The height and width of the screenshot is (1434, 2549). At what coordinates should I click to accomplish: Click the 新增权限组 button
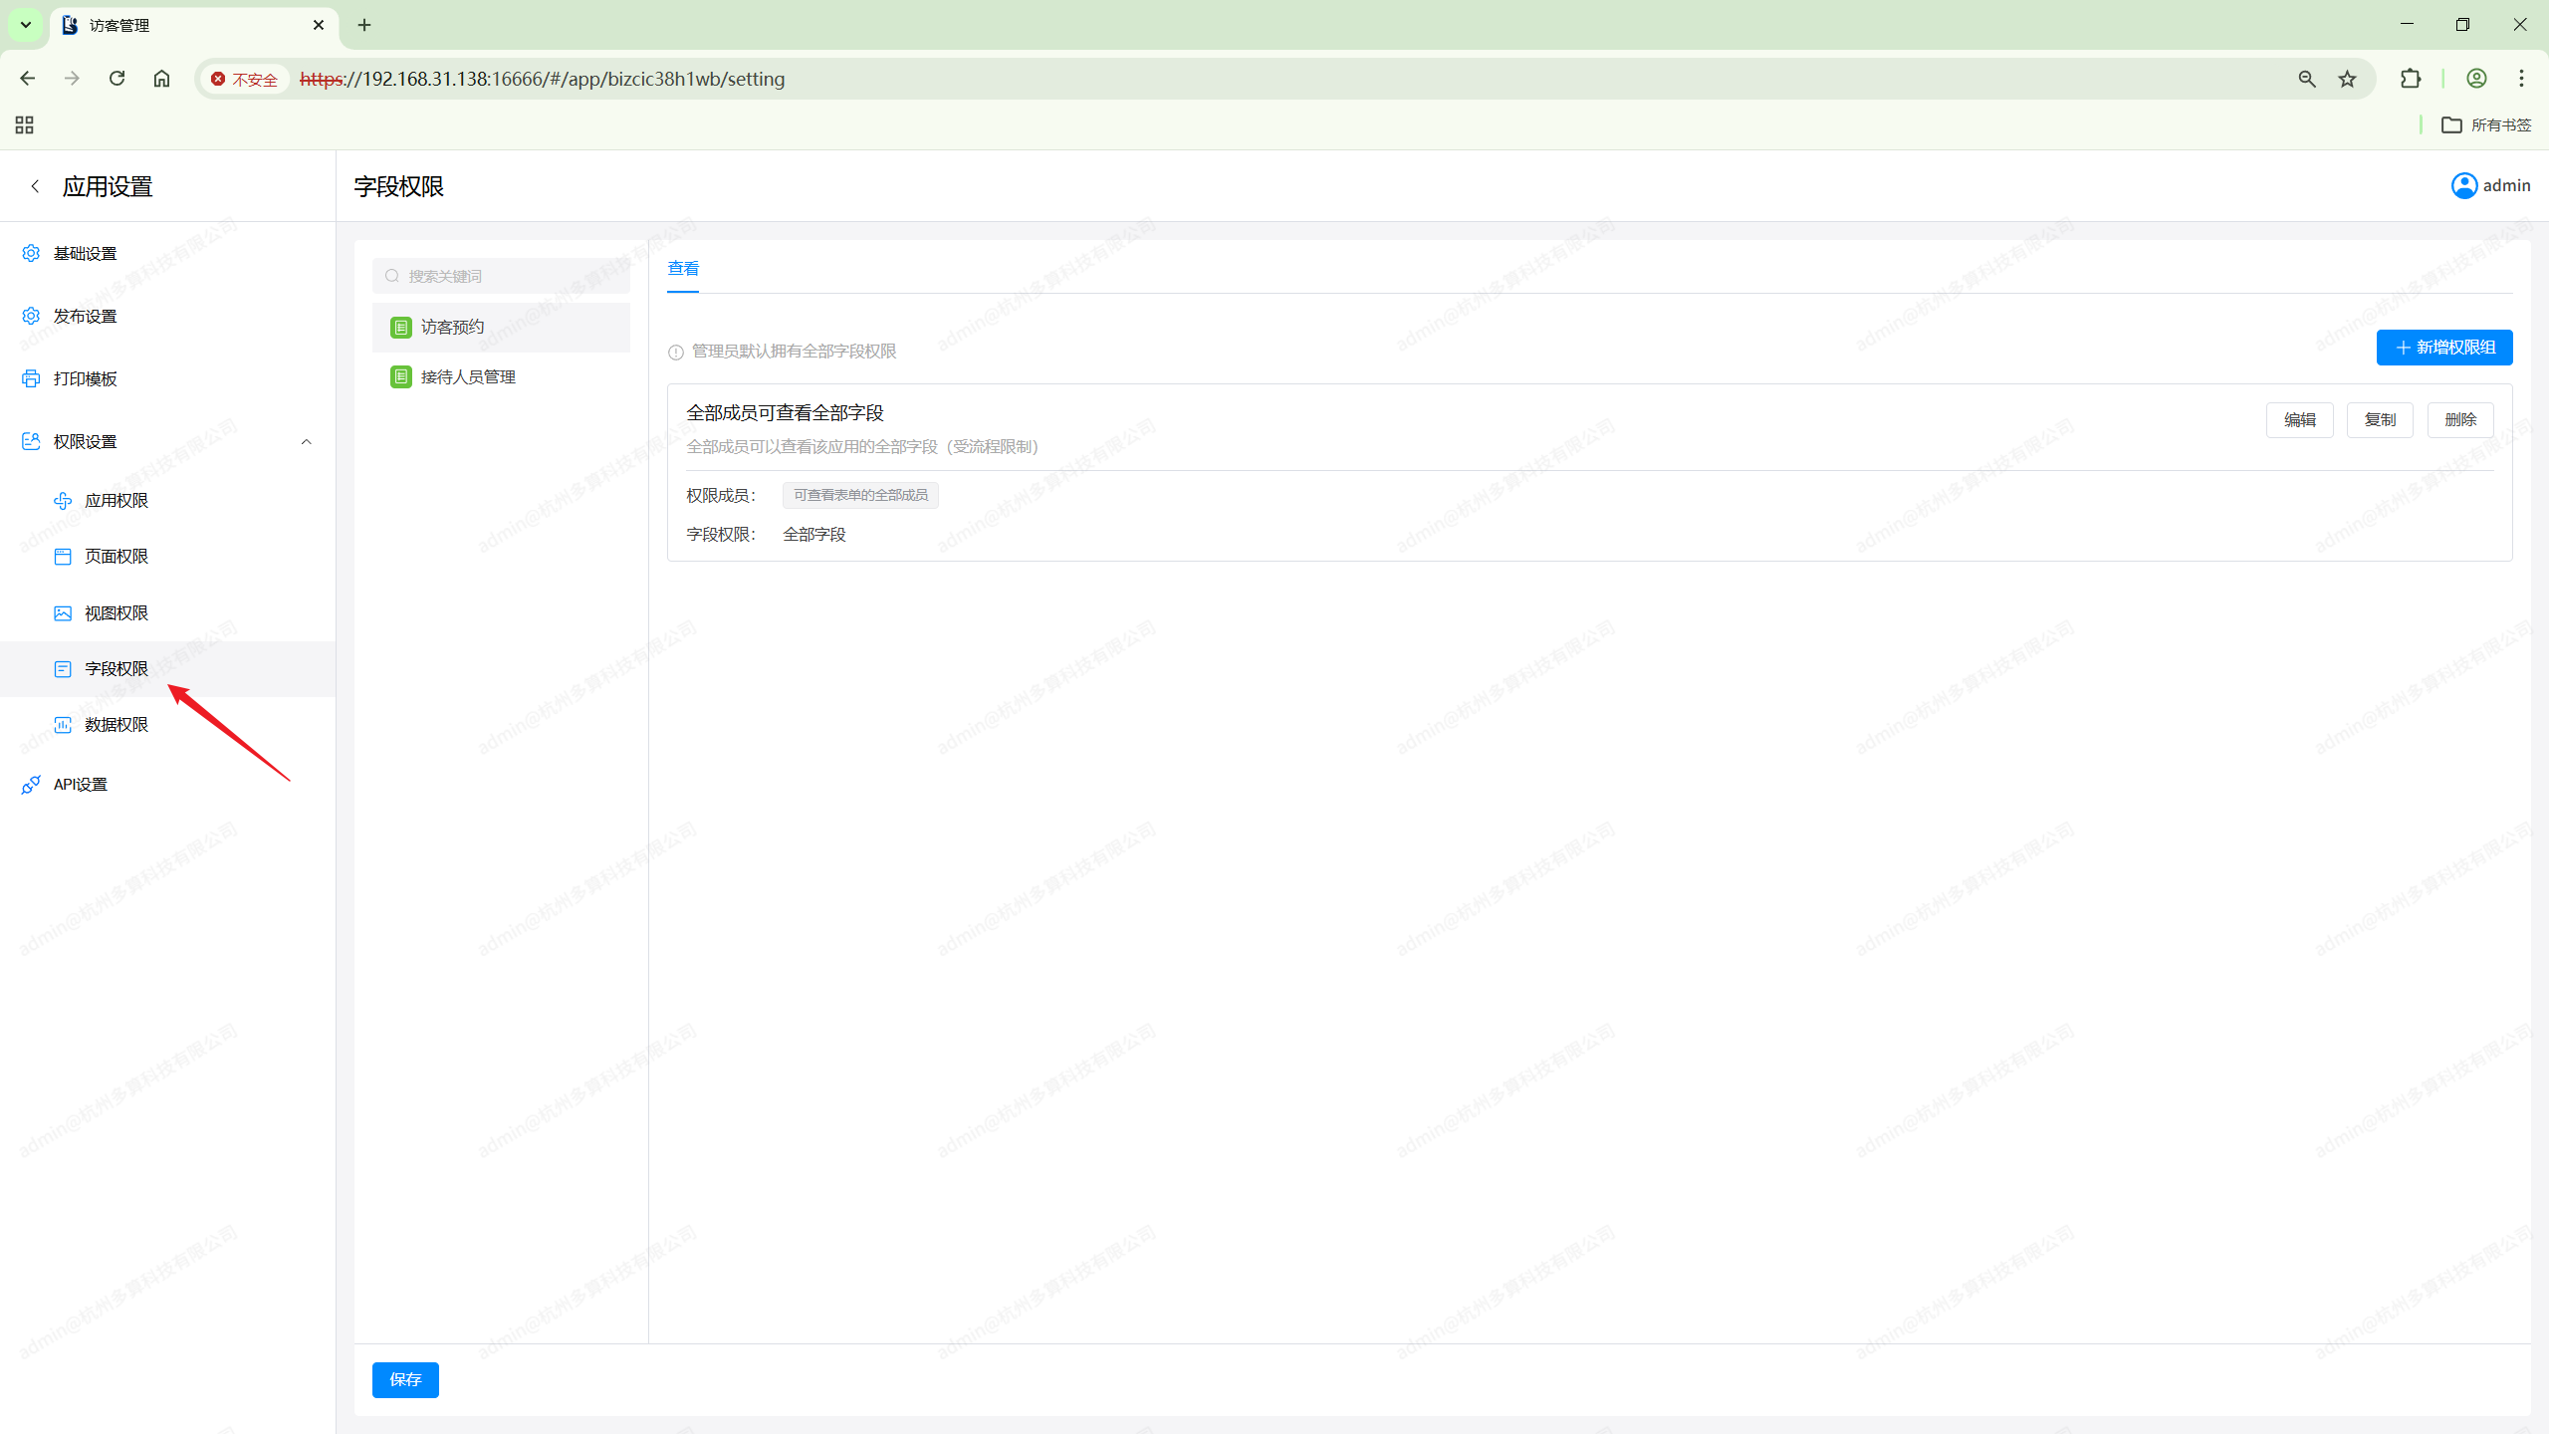point(2443,348)
